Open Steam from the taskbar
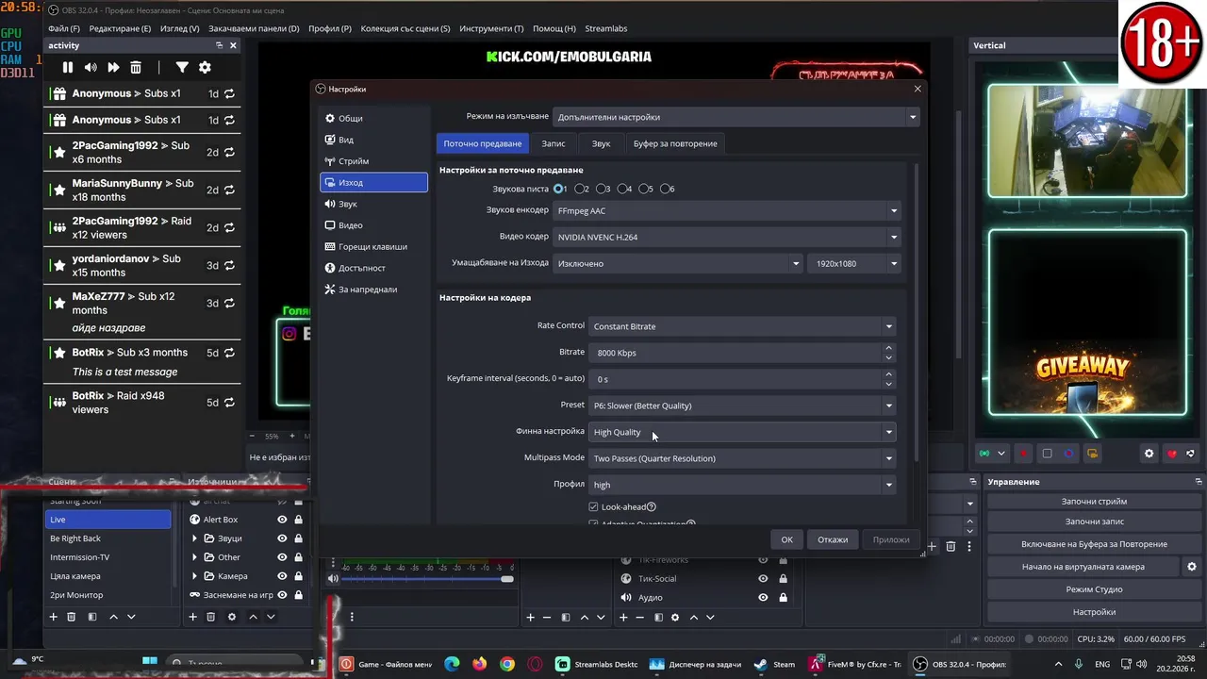The image size is (1207, 679). point(774,664)
